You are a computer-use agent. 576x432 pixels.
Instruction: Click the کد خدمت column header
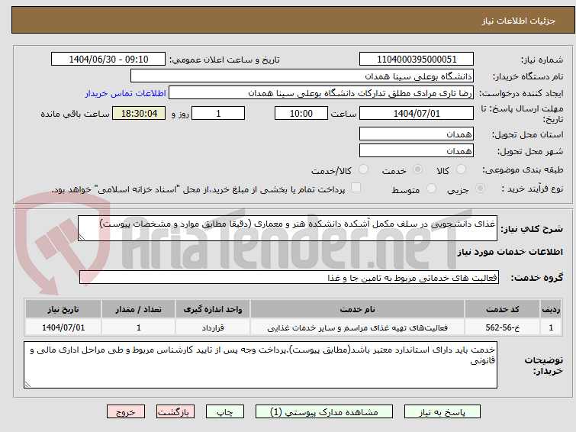502,309
